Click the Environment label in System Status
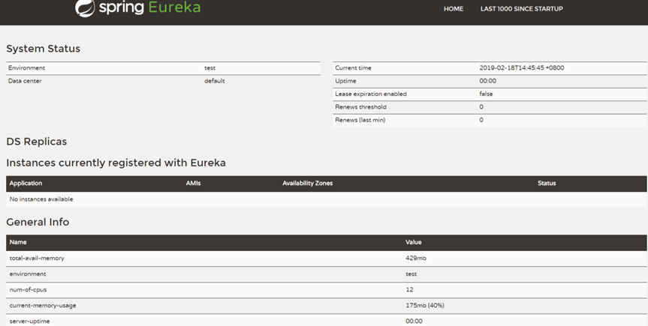Screen dimensions: 648x326 click(x=26, y=68)
